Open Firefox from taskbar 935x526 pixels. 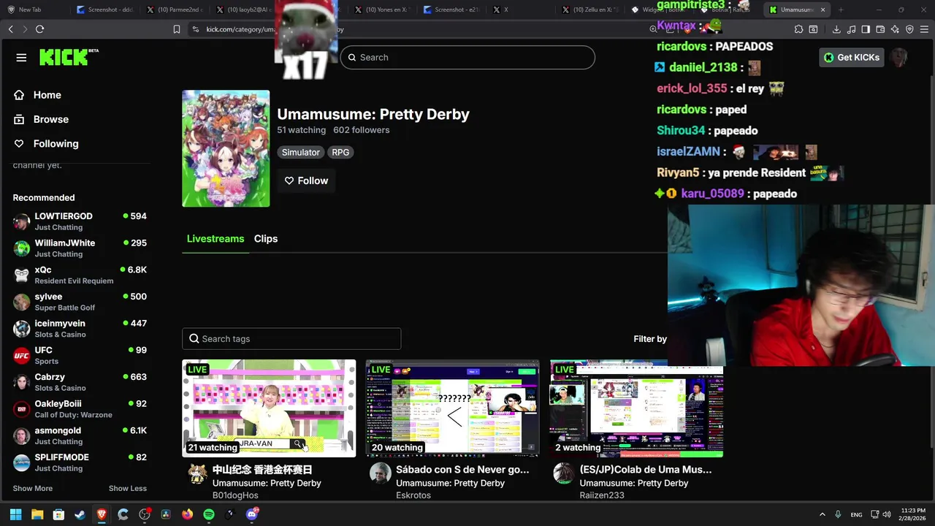(x=188, y=514)
